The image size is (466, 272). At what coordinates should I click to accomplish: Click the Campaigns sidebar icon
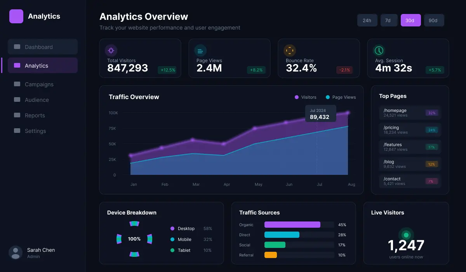coord(16,84)
